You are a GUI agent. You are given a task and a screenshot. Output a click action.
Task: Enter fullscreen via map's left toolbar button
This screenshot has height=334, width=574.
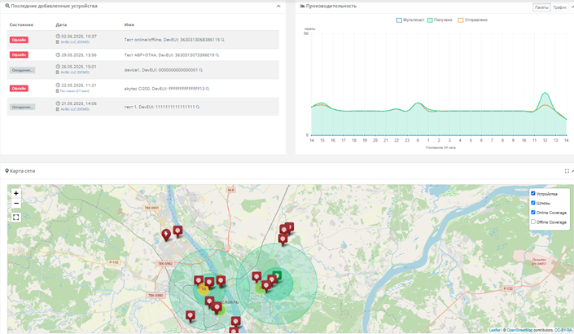[15, 218]
